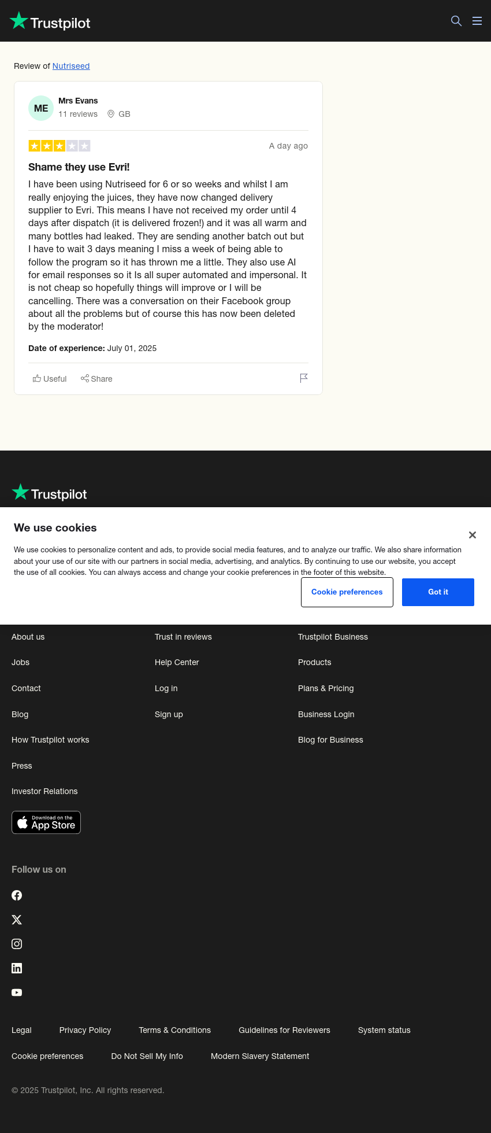Click the Sign up link
This screenshot has width=491, height=1133.
(x=169, y=714)
